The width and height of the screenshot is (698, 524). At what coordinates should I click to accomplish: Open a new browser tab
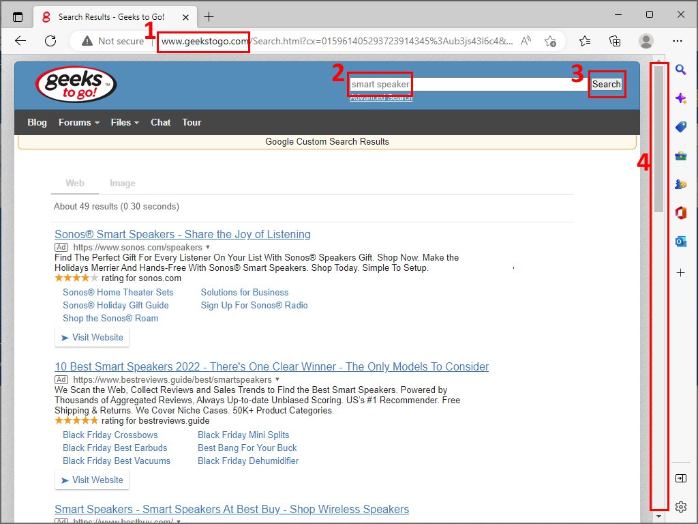pyautogui.click(x=209, y=17)
